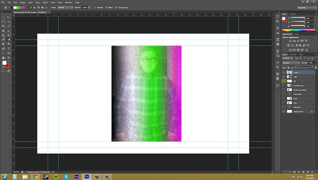The image size is (318, 180).
Task: Choose radial gradient style
Action: [x=34, y=7]
